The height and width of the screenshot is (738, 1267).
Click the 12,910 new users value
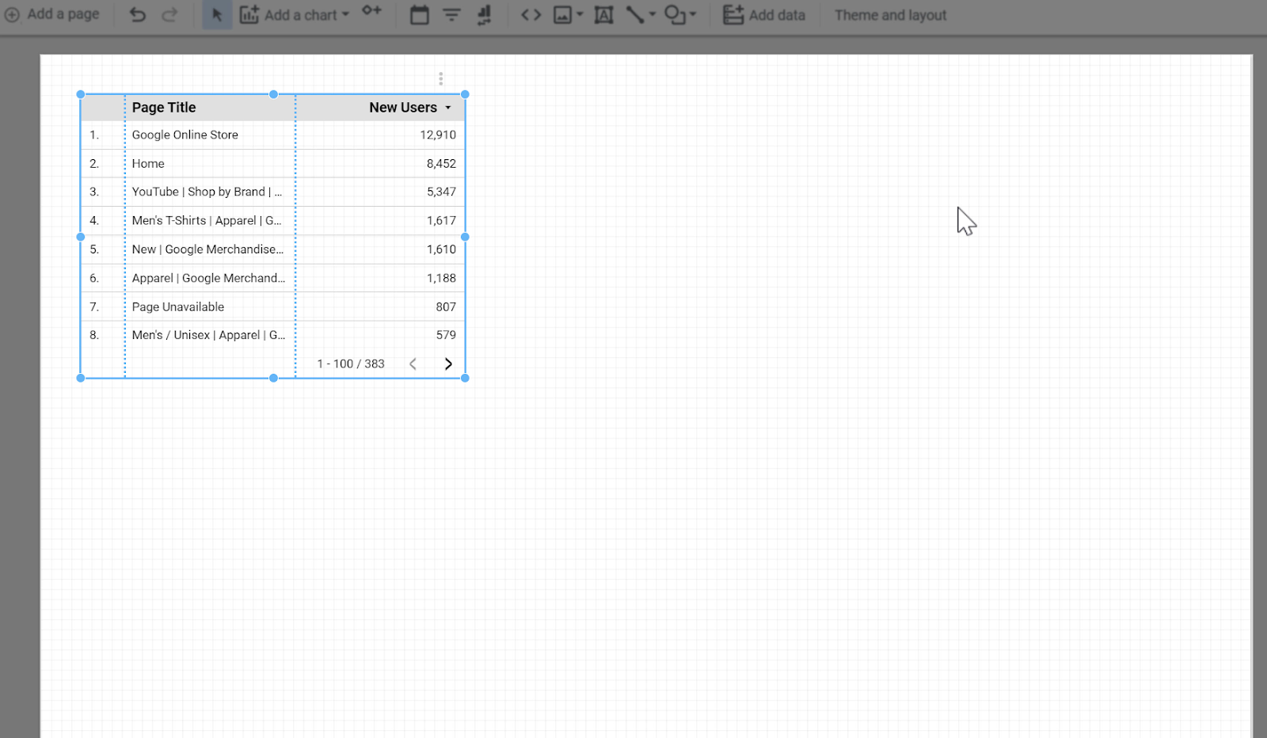(x=438, y=135)
